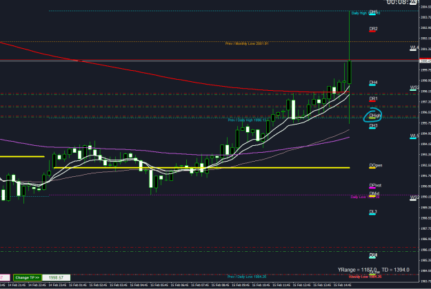Select the DR2 pivot level label
The image size is (431, 289).
point(373,28)
